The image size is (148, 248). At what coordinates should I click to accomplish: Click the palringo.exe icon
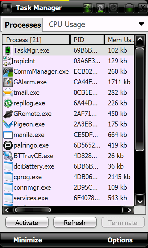(x=8, y=145)
